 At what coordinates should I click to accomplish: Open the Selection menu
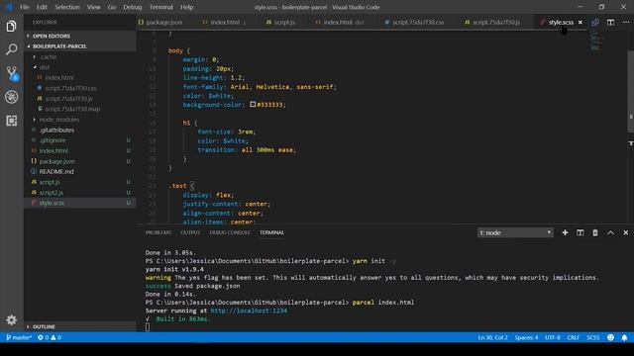(x=67, y=7)
